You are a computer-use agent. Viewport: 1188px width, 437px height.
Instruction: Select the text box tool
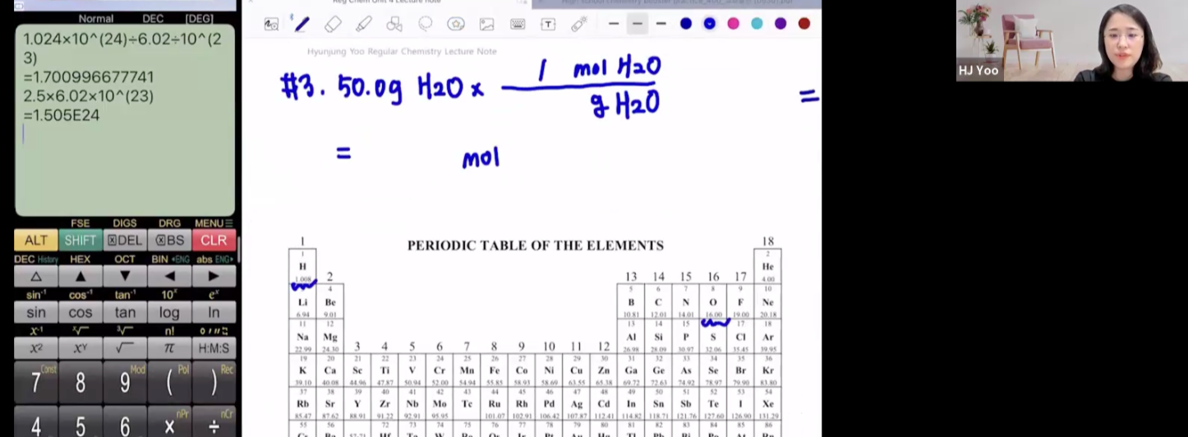point(548,24)
